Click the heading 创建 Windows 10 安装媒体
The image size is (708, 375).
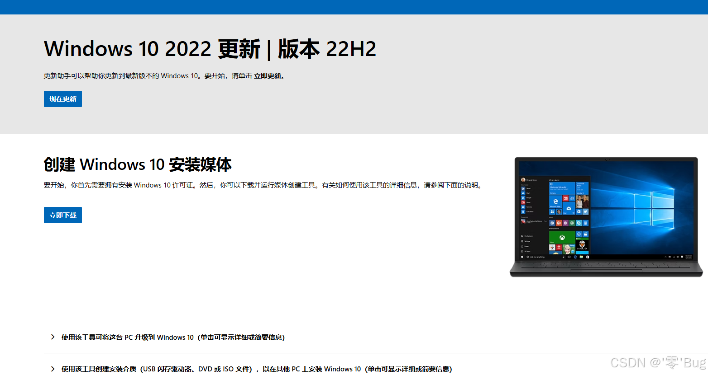(x=138, y=164)
